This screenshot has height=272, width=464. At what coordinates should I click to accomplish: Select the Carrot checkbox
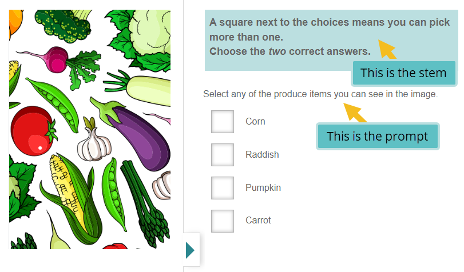click(222, 221)
